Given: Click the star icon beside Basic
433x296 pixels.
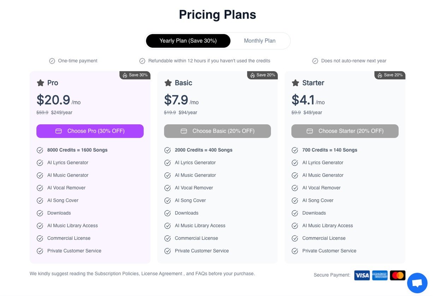Looking at the screenshot, I should click(x=168, y=83).
